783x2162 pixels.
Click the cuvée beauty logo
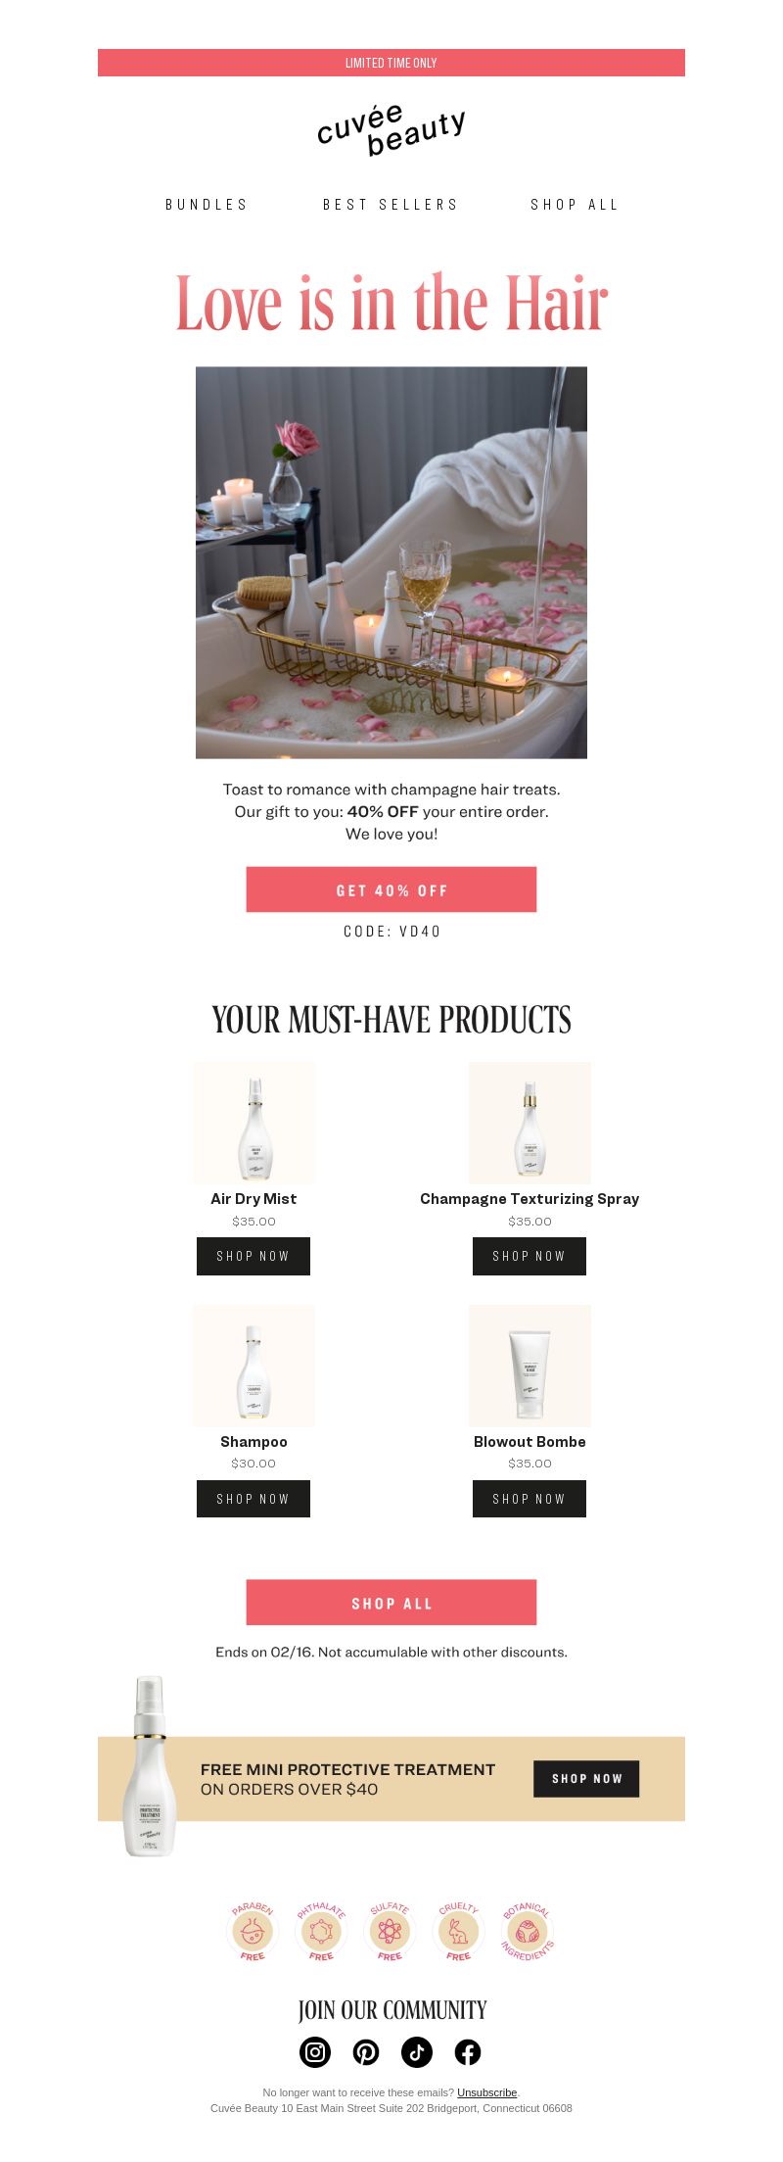click(x=391, y=130)
